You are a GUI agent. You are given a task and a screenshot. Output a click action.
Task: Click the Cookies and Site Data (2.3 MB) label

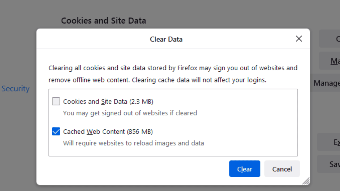[x=108, y=101]
